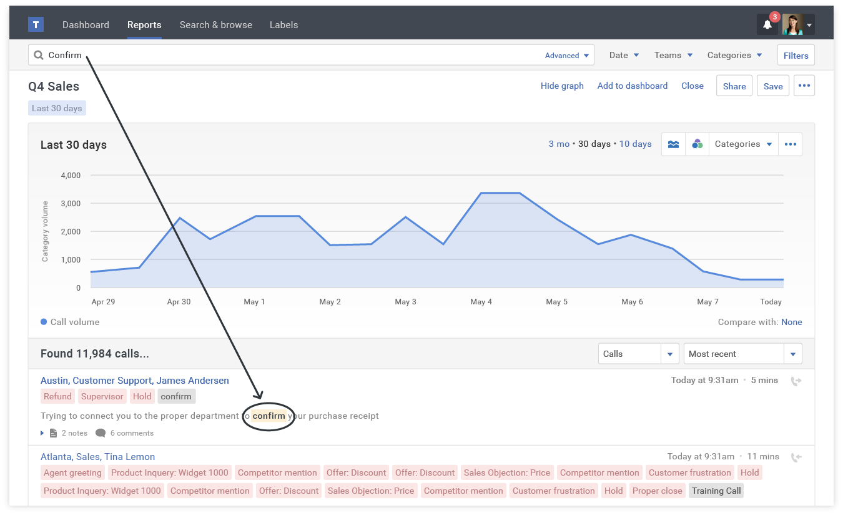
Task: Go to Search & browse tab
Action: (x=215, y=25)
